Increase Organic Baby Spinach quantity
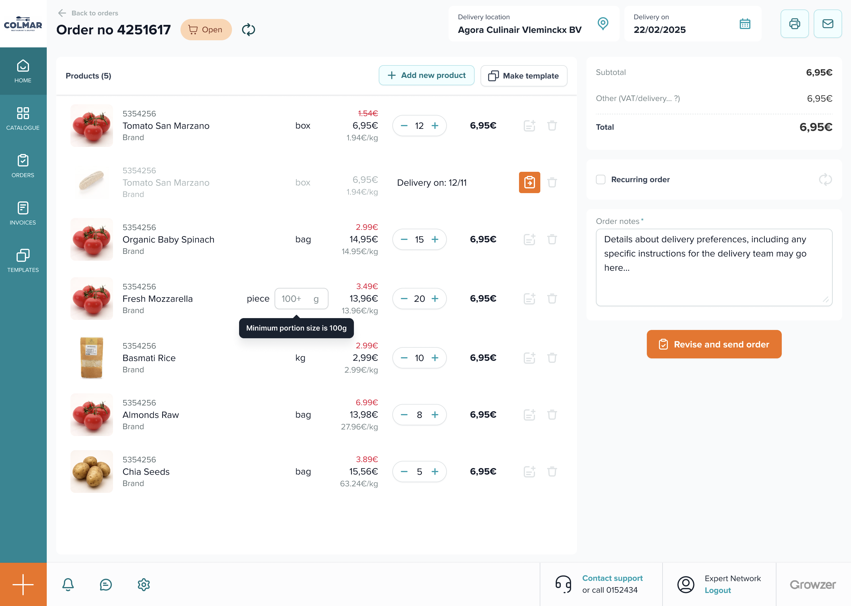 (x=435, y=240)
